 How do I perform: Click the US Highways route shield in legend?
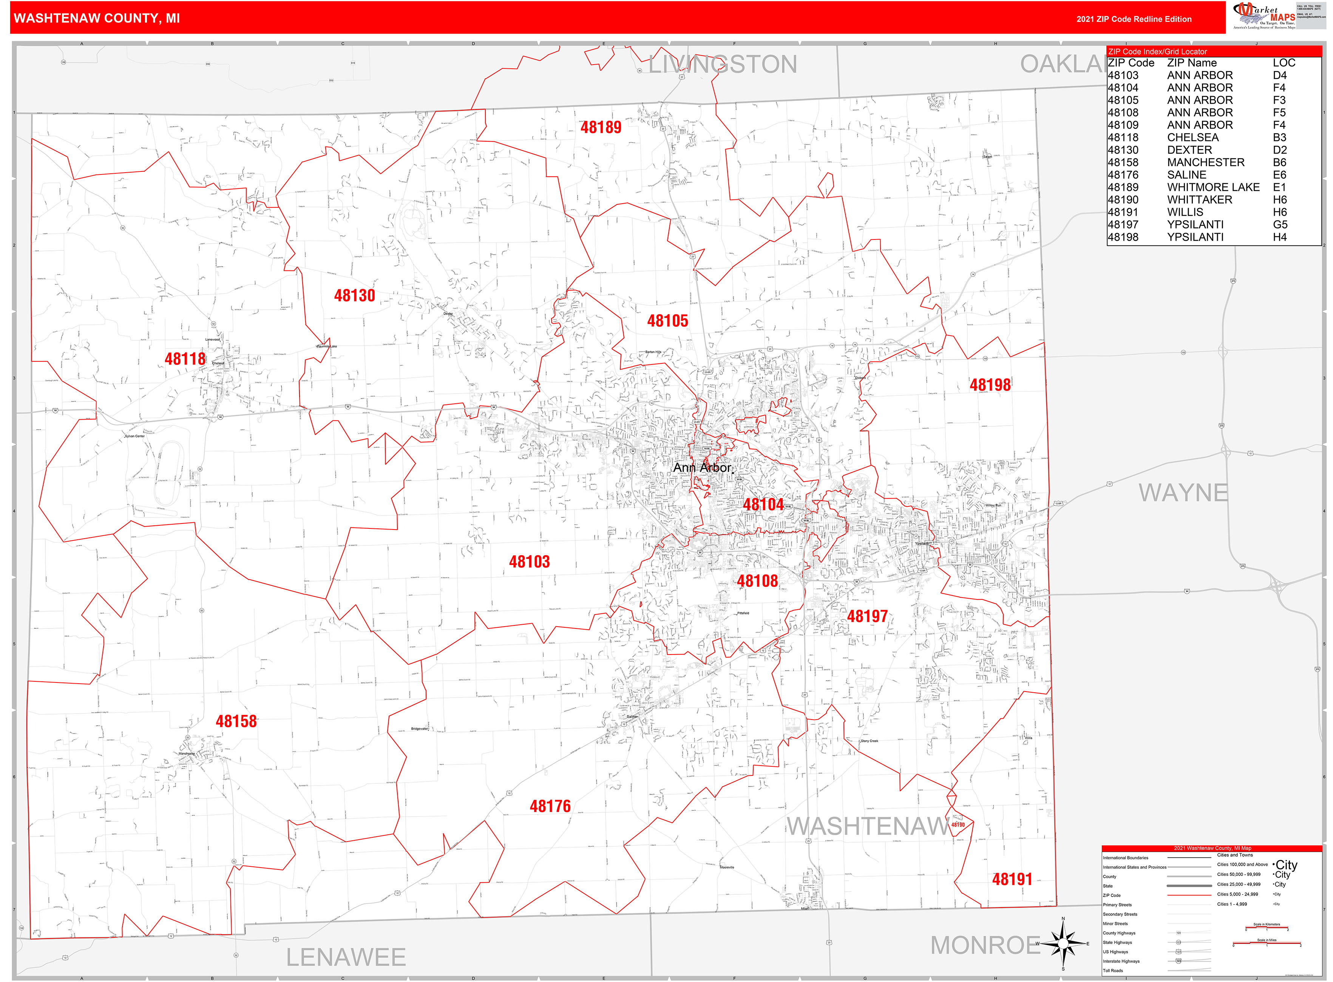point(1178,952)
